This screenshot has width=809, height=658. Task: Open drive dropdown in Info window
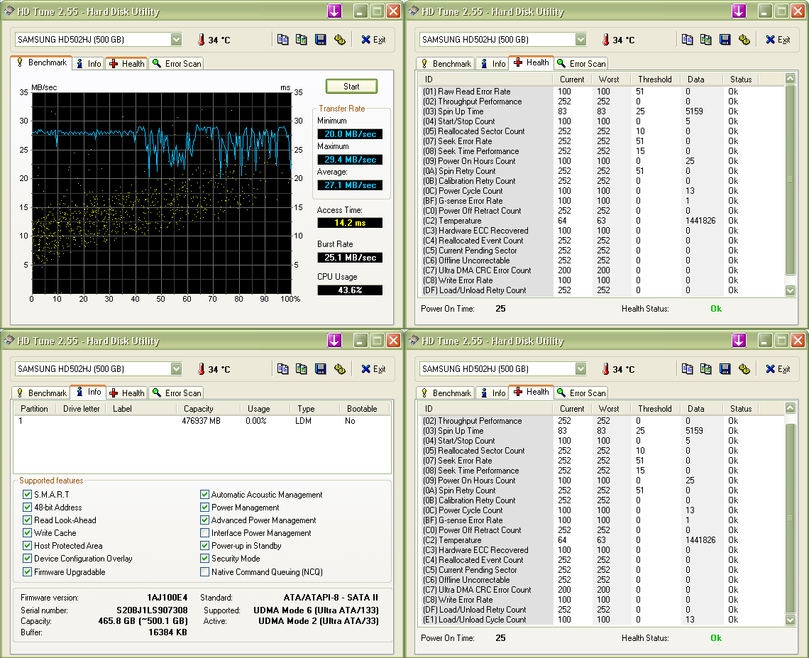tap(177, 368)
